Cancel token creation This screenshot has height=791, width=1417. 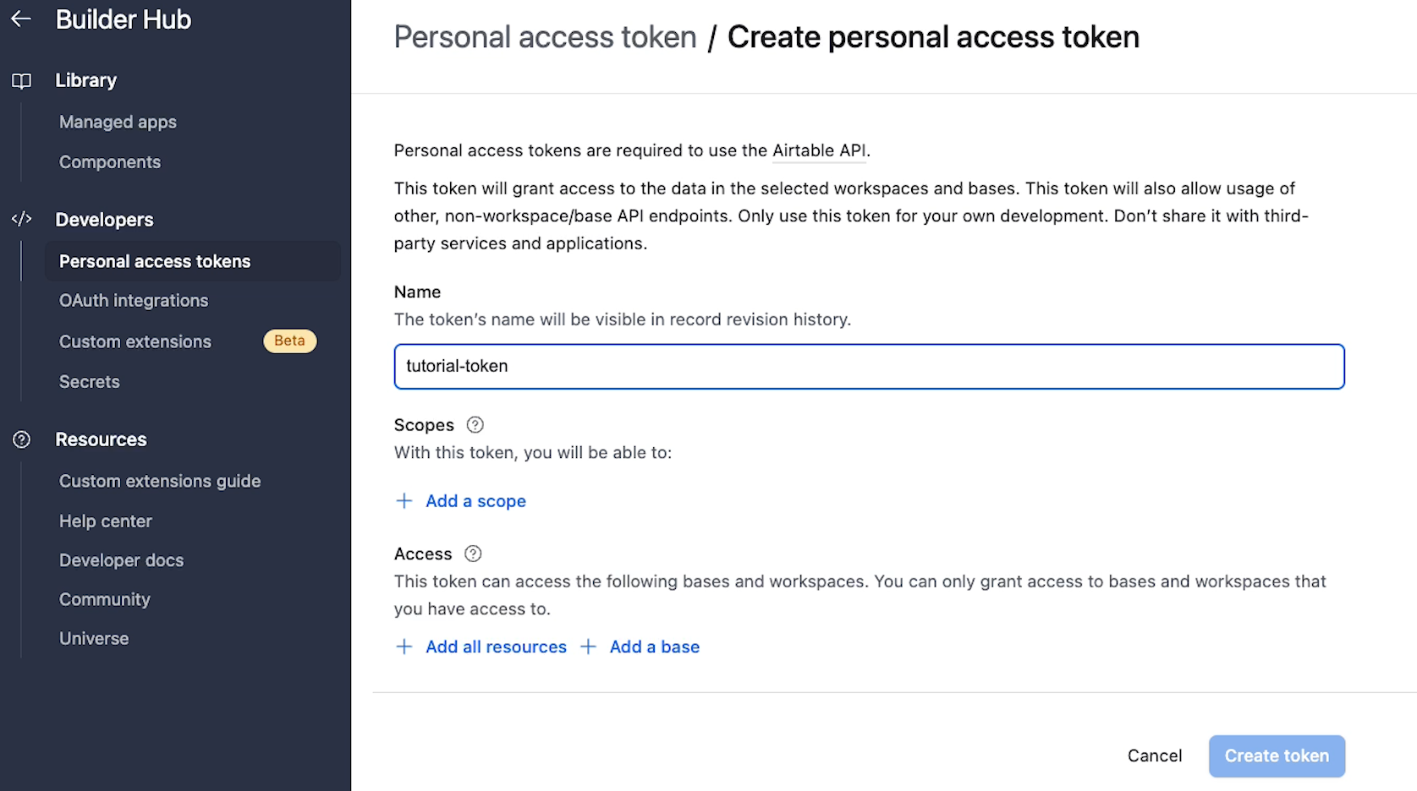coord(1155,756)
